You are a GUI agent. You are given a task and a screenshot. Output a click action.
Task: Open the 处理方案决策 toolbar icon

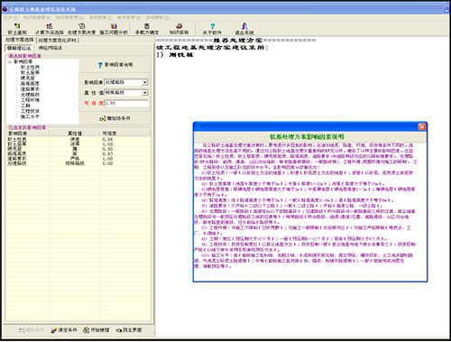click(x=81, y=29)
